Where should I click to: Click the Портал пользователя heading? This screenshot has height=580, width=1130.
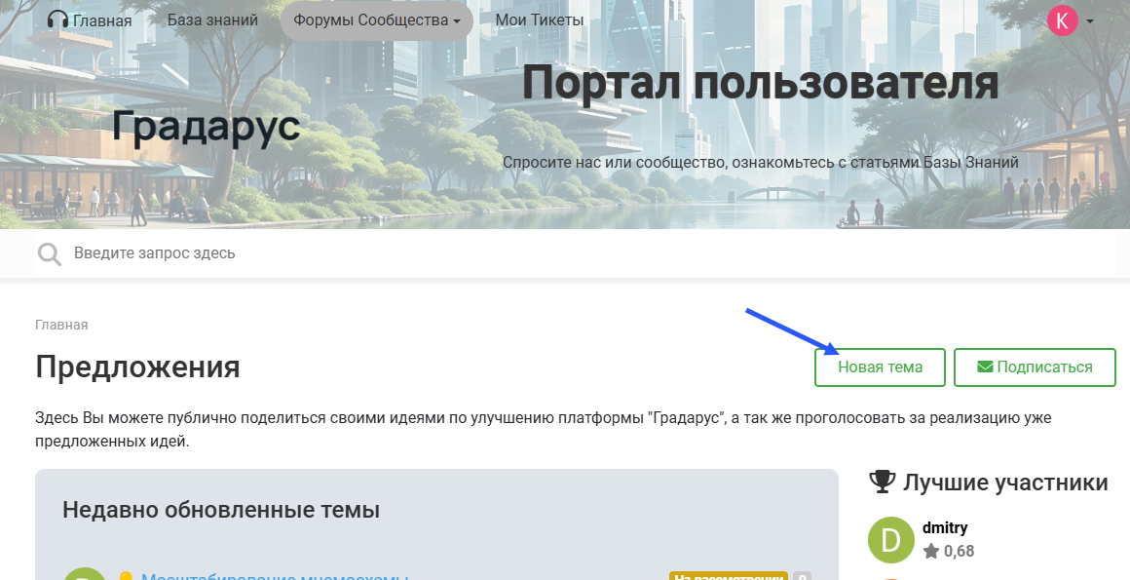tap(760, 83)
